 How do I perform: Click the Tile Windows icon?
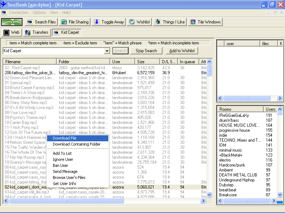pos(193,22)
